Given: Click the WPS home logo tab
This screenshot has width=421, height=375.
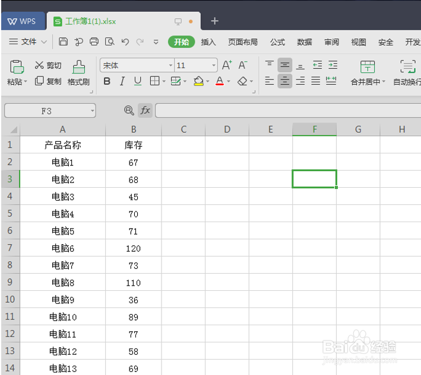Looking at the screenshot, I should coord(22,21).
